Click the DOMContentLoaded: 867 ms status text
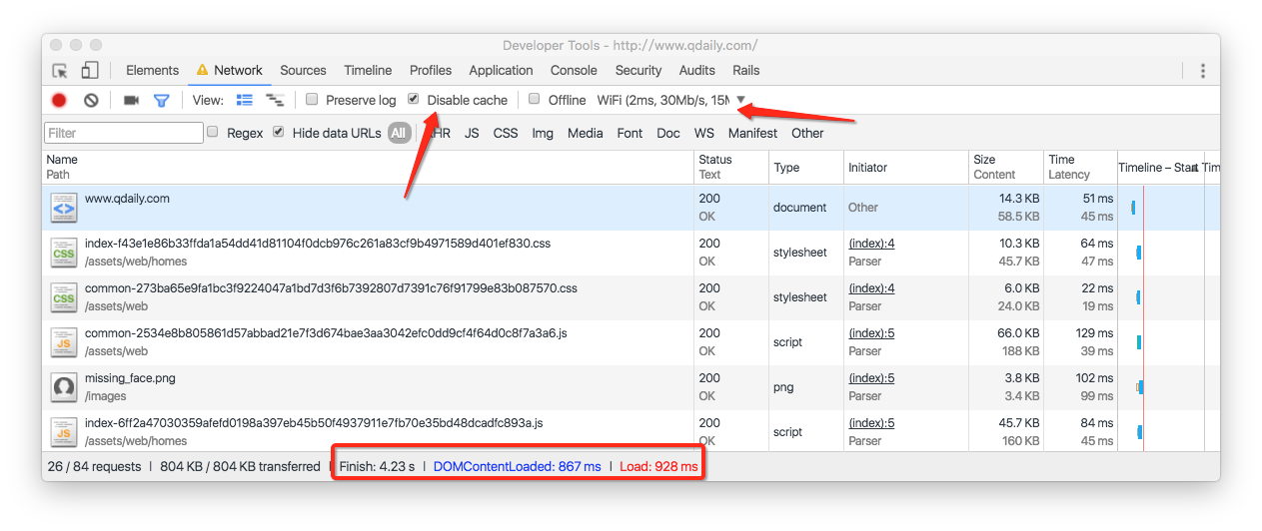 click(x=518, y=466)
